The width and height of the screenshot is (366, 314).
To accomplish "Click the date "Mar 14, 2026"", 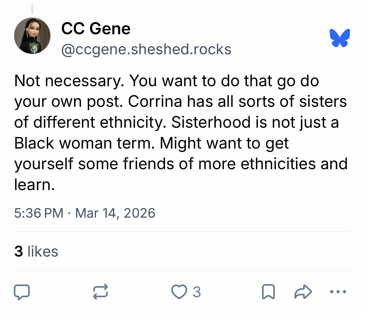I will click(x=115, y=213).
